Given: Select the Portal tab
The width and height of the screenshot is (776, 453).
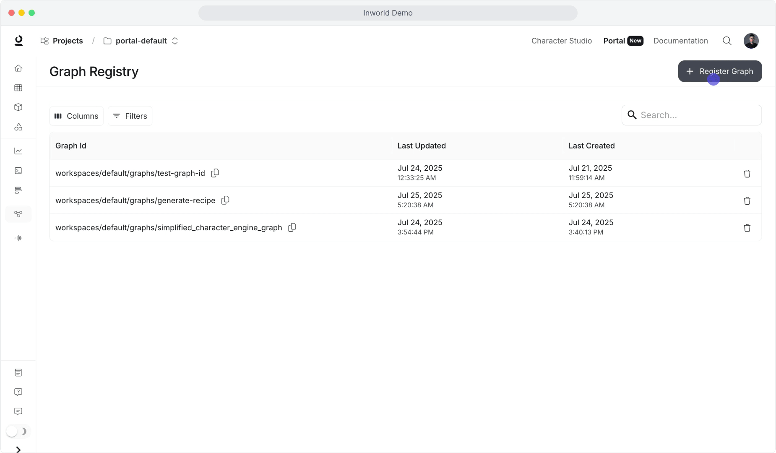Looking at the screenshot, I should pyautogui.click(x=623, y=41).
